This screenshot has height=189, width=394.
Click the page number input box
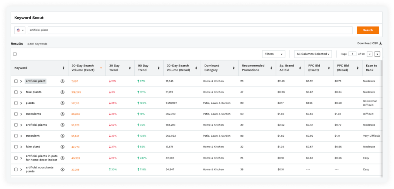[352, 54]
